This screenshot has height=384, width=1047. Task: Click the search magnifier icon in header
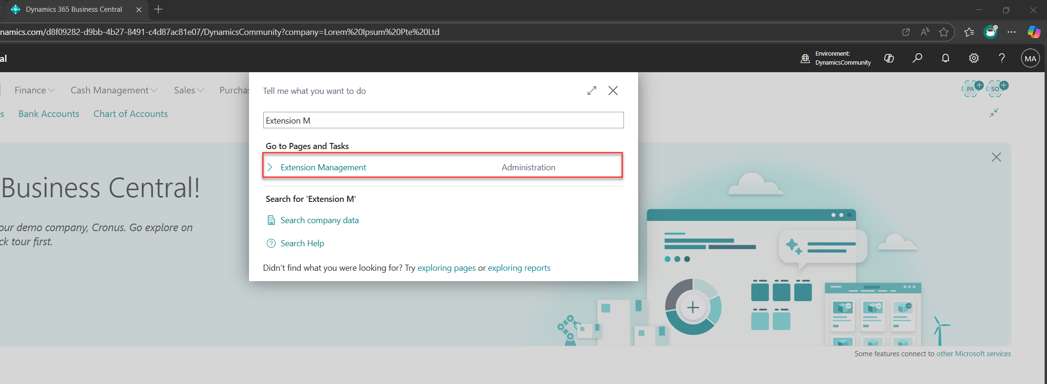917,58
